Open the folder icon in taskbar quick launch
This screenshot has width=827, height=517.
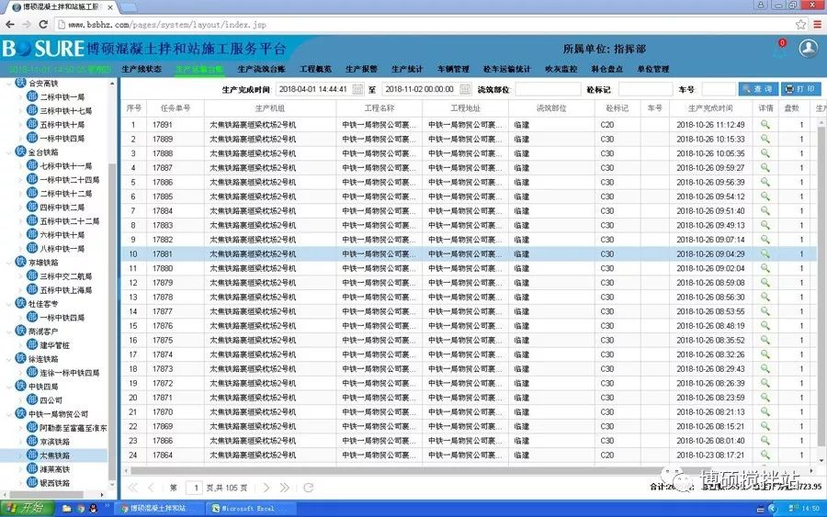coord(66,509)
